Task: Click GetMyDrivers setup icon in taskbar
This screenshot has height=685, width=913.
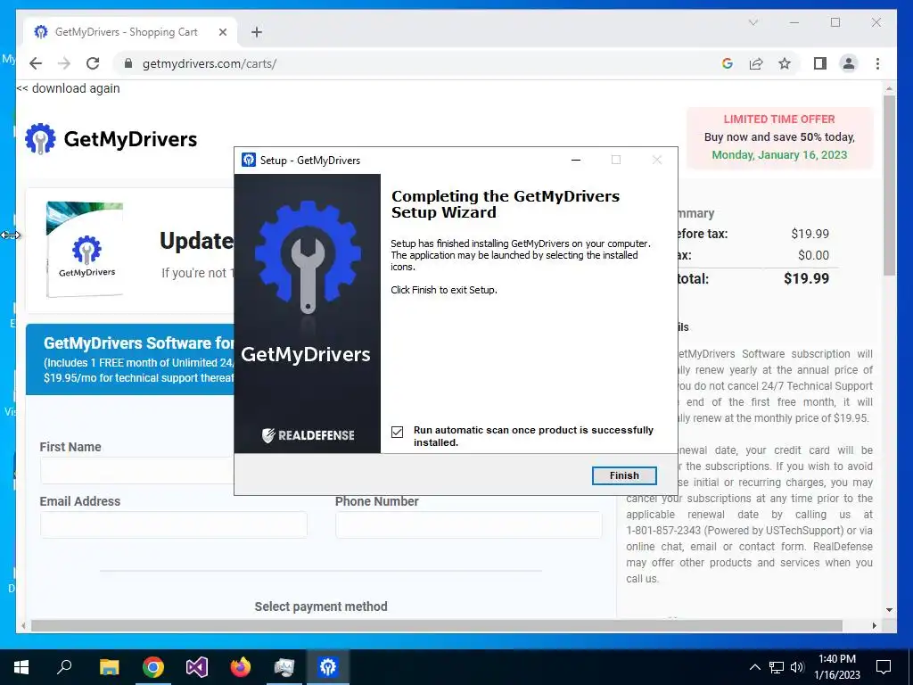Action: point(328,667)
